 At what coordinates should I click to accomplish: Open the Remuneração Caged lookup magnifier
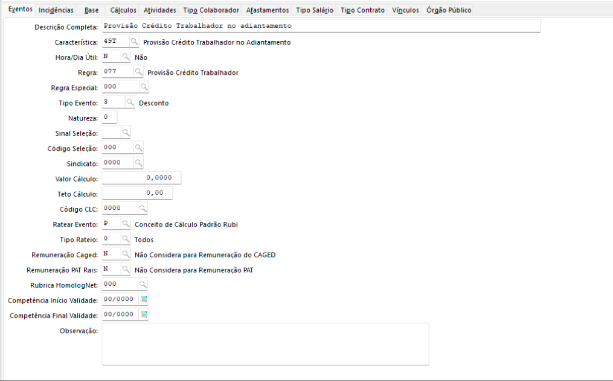coord(126,254)
